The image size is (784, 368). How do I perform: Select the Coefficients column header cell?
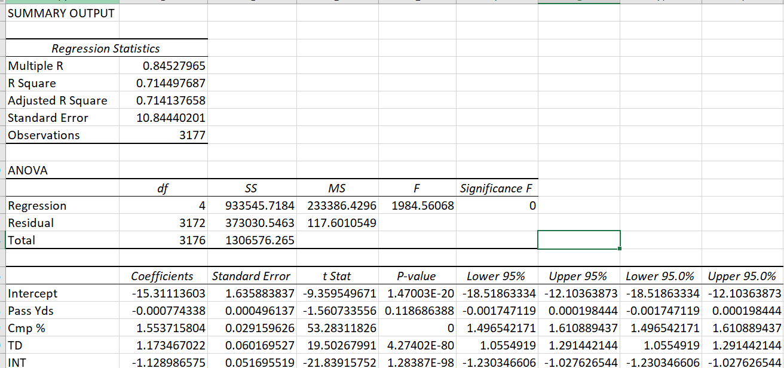point(163,276)
